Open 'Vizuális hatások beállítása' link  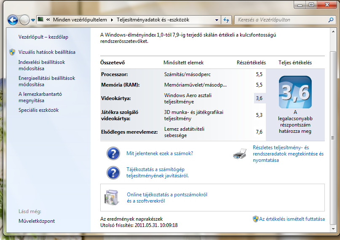pyautogui.click(x=47, y=52)
